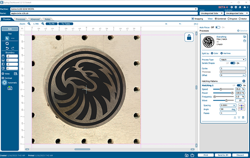
Task: Click the Cycles input field
Action: coord(233,68)
